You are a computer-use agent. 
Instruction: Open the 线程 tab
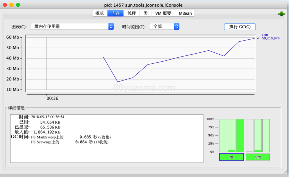click(132, 13)
